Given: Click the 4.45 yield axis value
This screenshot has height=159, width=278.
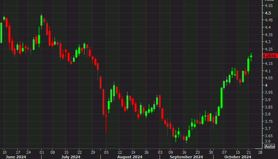Looking at the screenshot, I should 268,20.
